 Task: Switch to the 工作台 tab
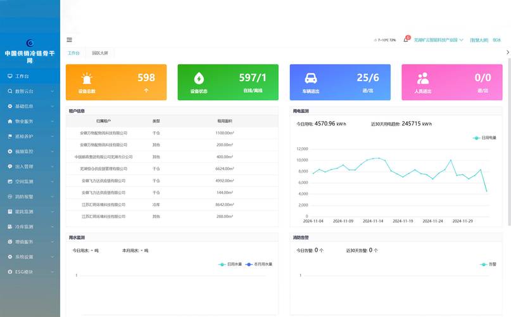tap(73, 53)
